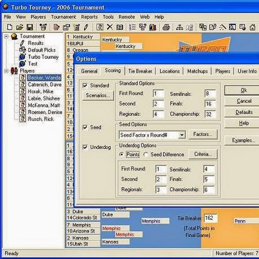Viewport: 259px width, 259px height.
Task: Click the Print toolbar icon
Action: coord(166,27)
